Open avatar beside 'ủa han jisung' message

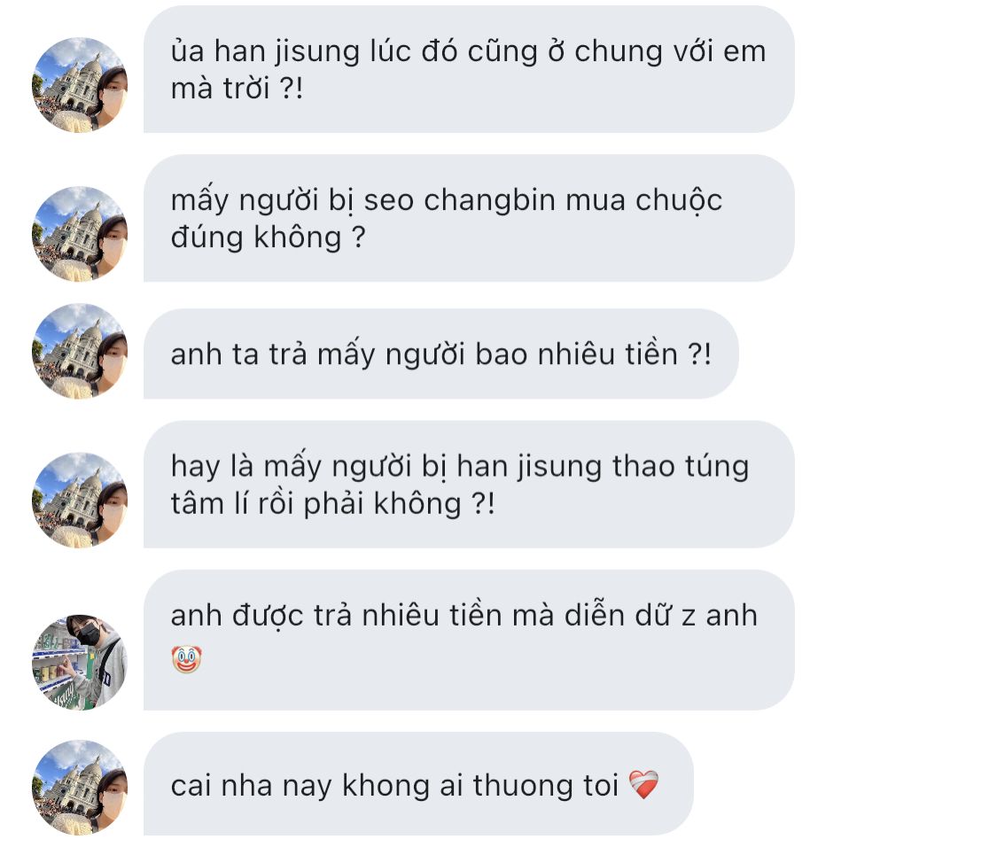point(80,84)
